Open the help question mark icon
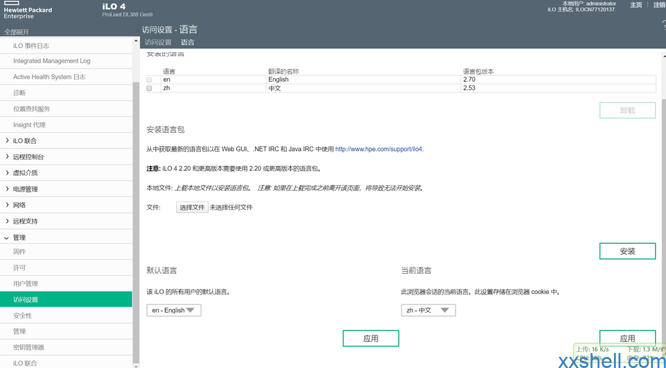The image size is (666, 368). point(663,26)
